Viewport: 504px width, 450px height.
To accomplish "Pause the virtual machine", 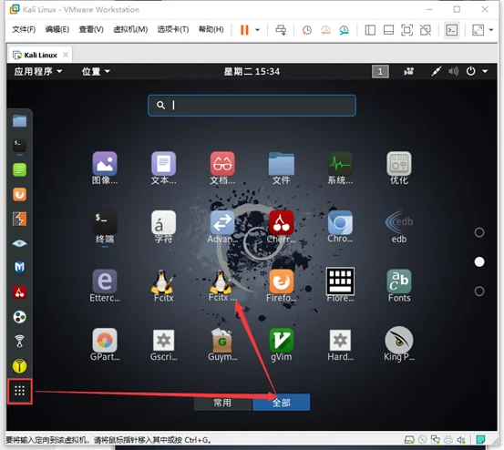I will [244, 30].
